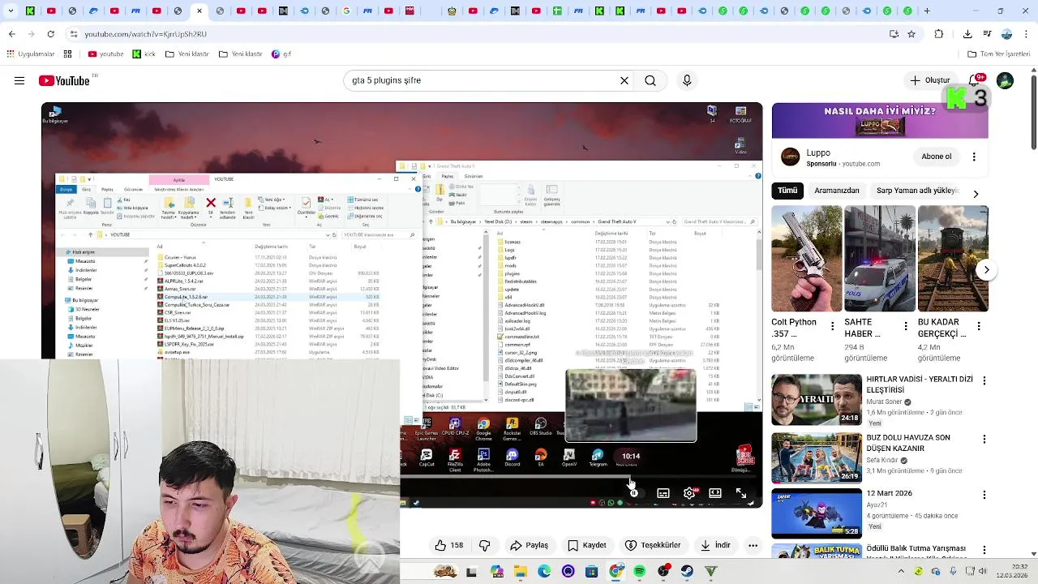Bookmark this page with the star

click(x=911, y=34)
